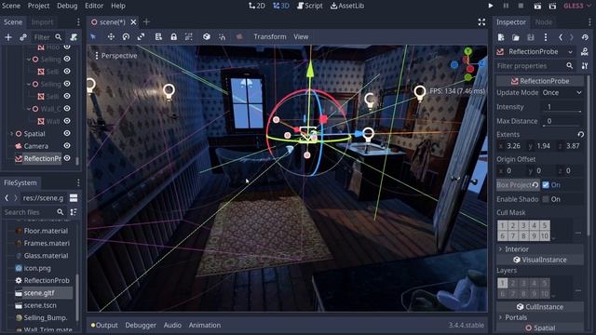Open Inspector extra resource options

546,37
